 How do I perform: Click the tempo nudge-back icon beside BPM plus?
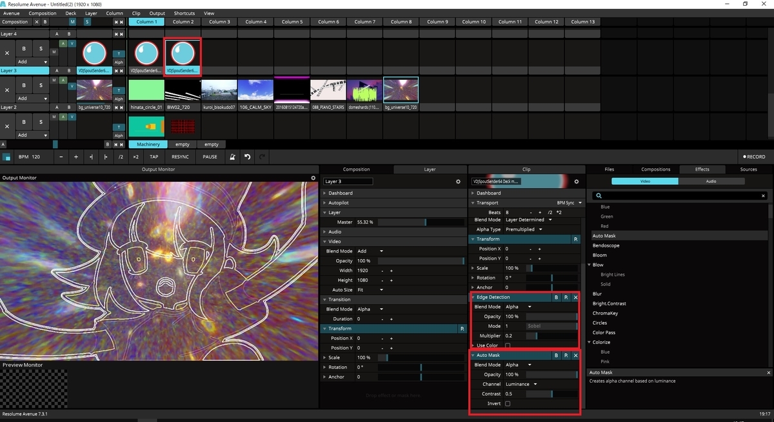[90, 157]
